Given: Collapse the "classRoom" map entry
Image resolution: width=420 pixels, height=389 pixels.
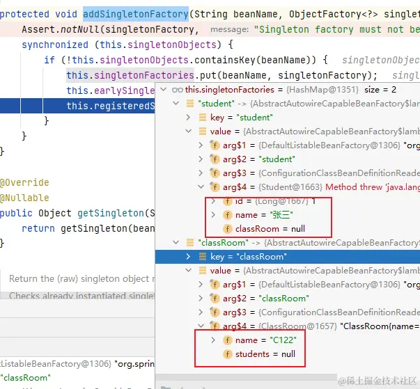Looking at the screenshot, I should 176,243.
